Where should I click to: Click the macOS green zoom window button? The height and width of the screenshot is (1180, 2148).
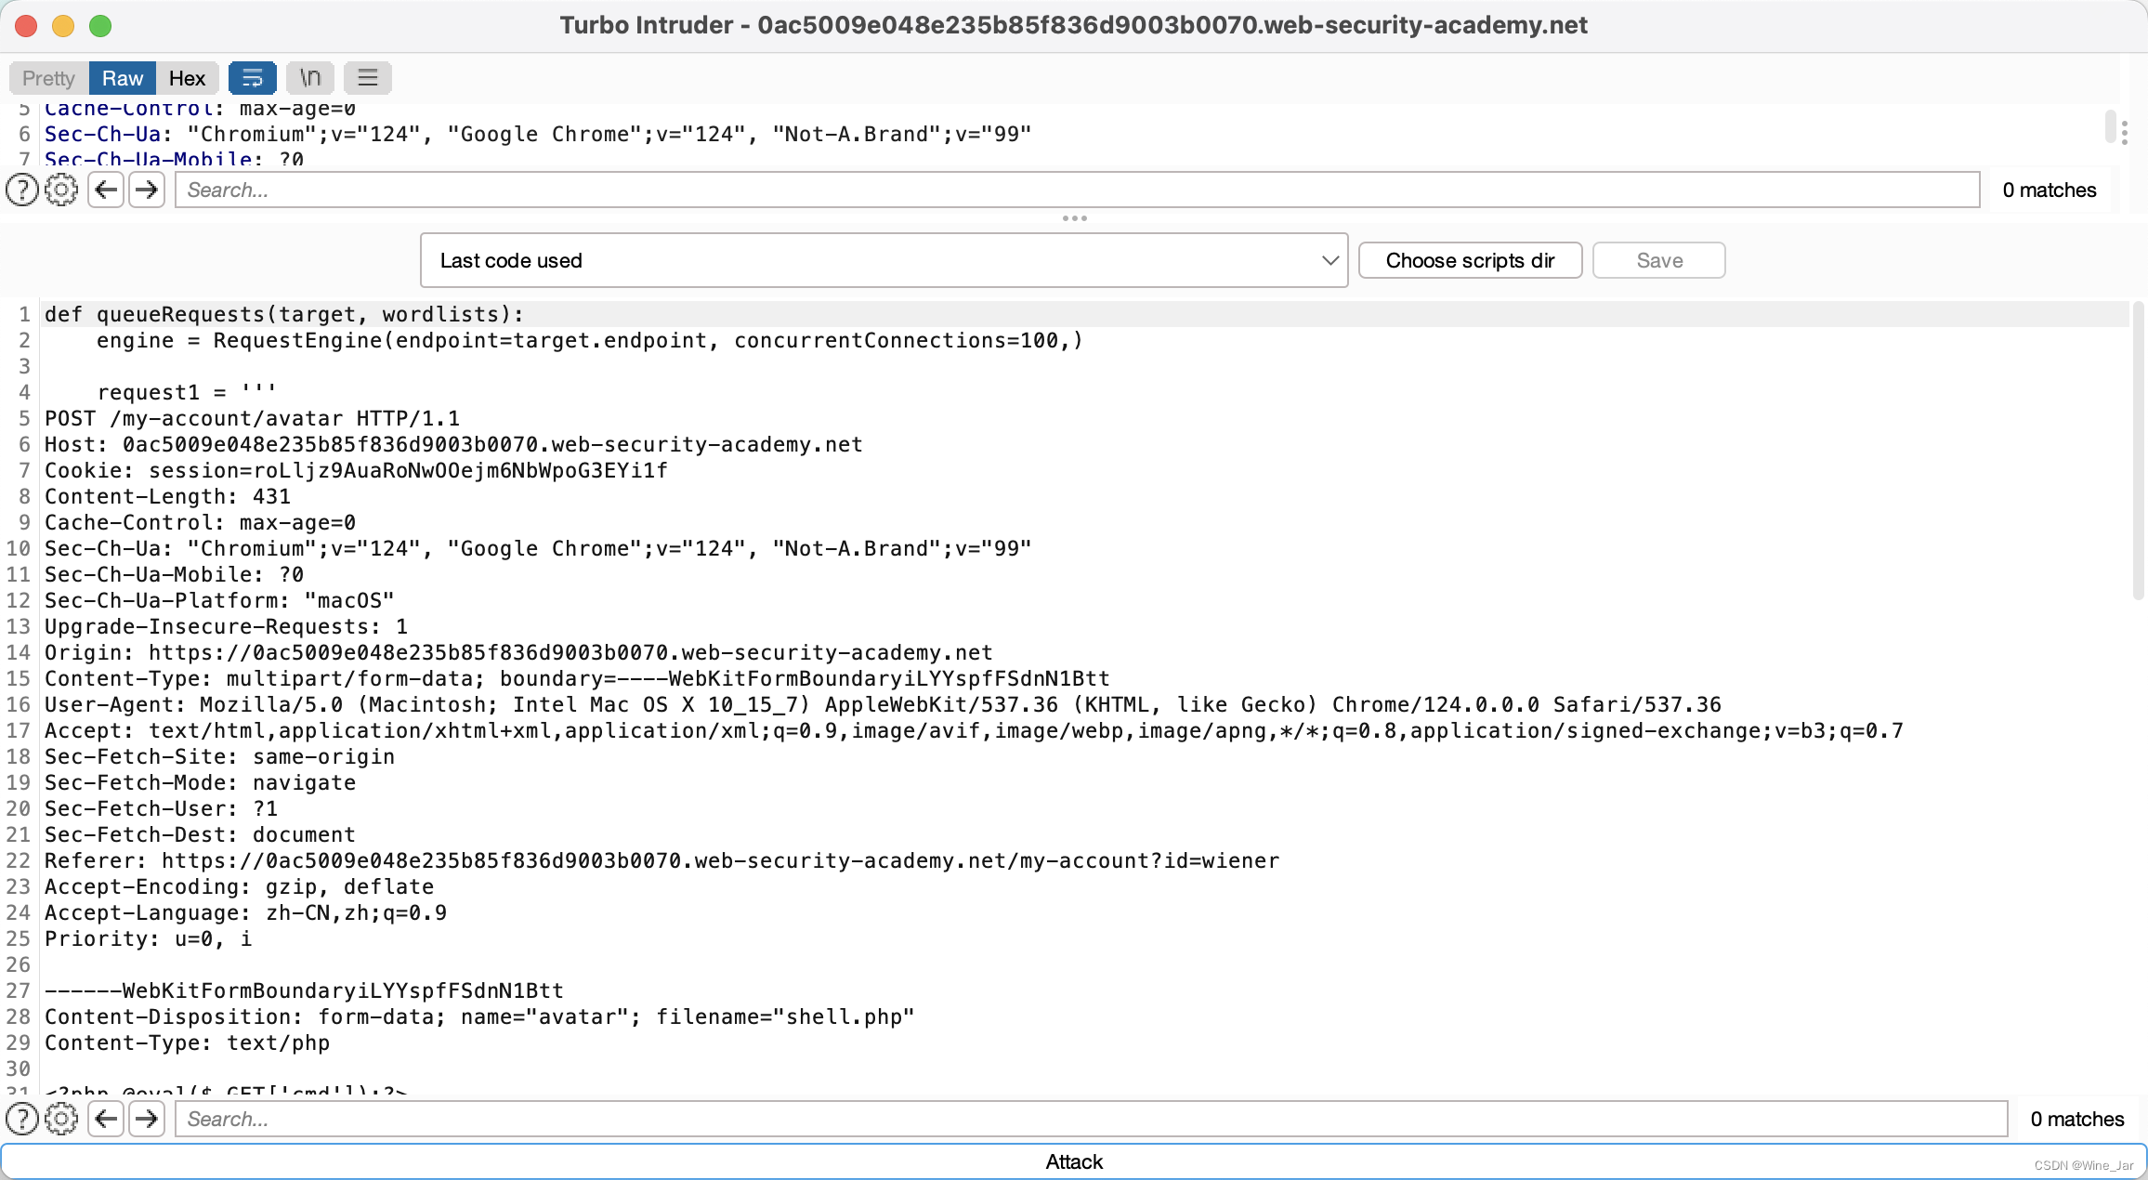(x=100, y=26)
